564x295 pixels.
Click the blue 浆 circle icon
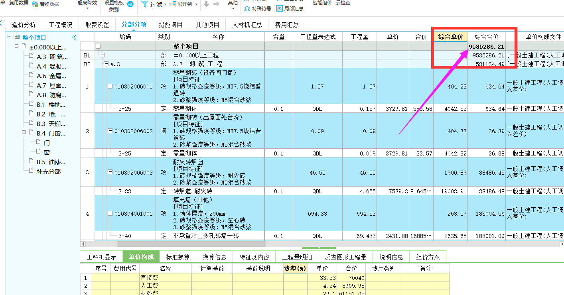[130, 4]
